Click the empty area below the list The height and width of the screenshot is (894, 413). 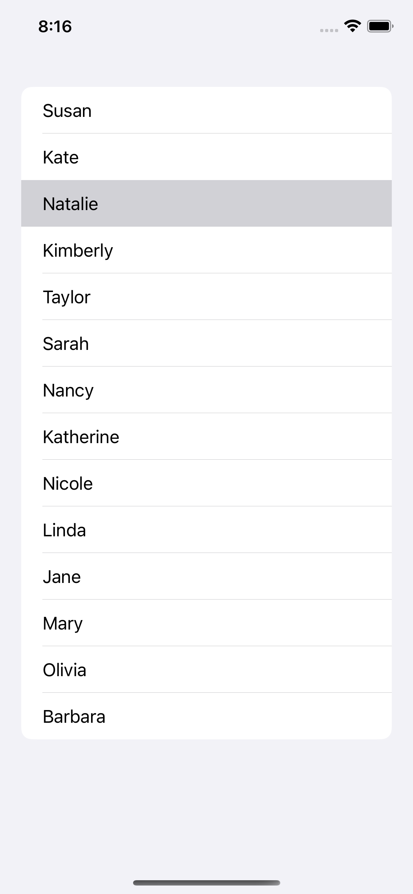[x=206, y=805]
